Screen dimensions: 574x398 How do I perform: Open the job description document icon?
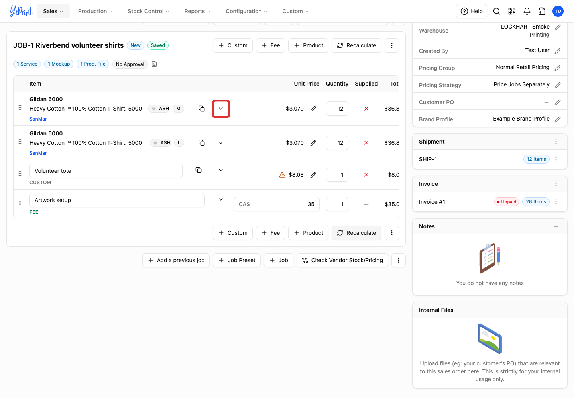coord(154,64)
